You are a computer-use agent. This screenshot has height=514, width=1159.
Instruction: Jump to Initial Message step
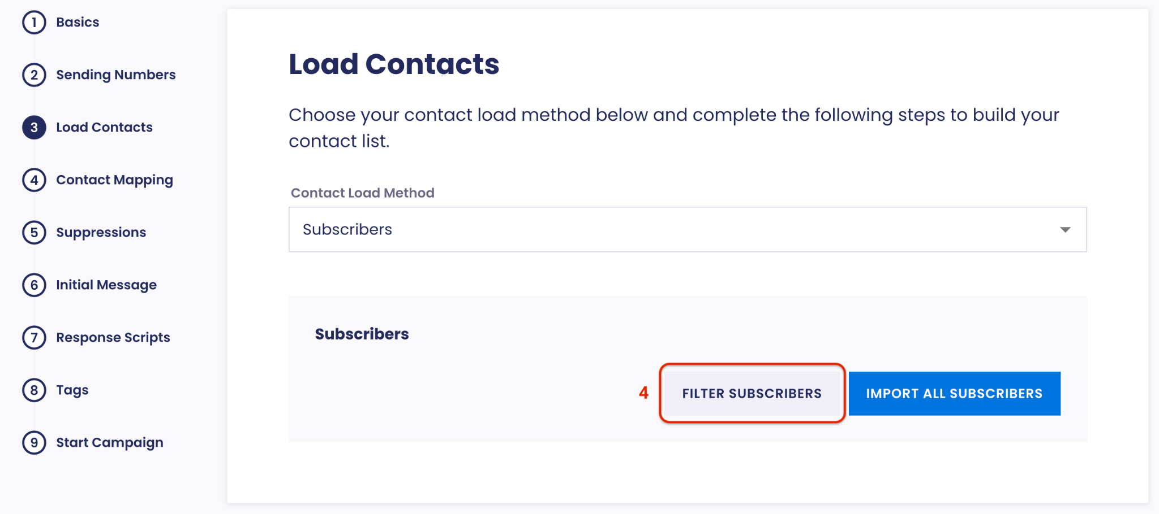pyautogui.click(x=106, y=285)
